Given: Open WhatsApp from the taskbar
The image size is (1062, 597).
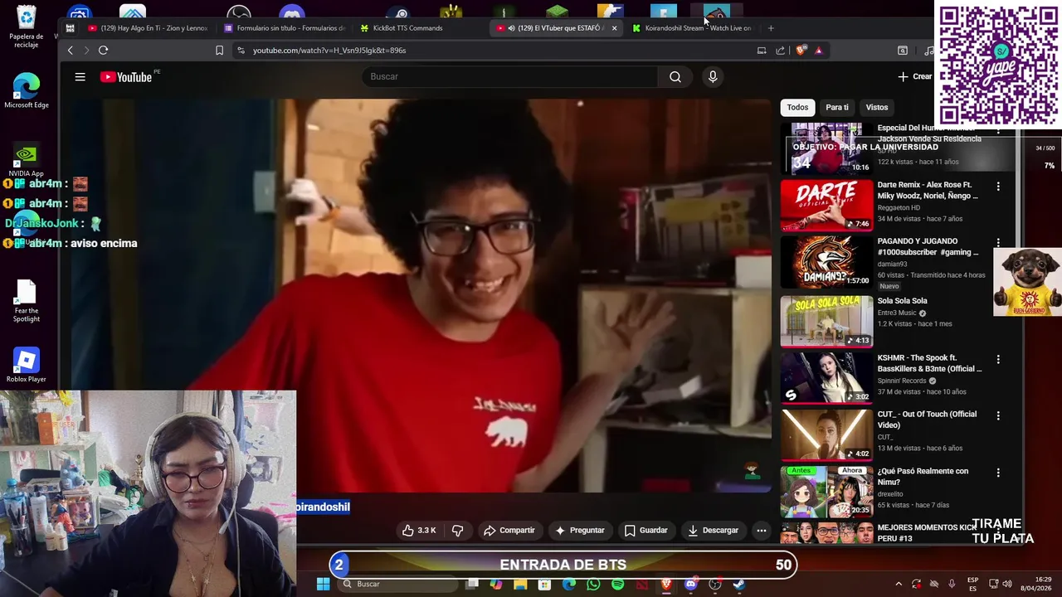Looking at the screenshot, I should pyautogui.click(x=593, y=585).
